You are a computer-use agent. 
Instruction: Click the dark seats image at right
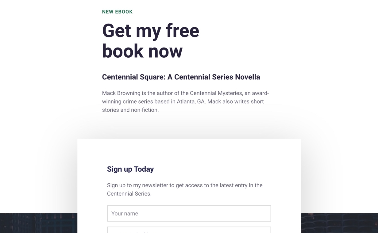[x=339, y=223]
